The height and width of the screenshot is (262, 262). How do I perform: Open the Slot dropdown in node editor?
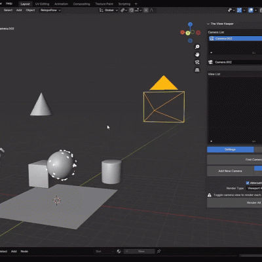(x=105, y=252)
